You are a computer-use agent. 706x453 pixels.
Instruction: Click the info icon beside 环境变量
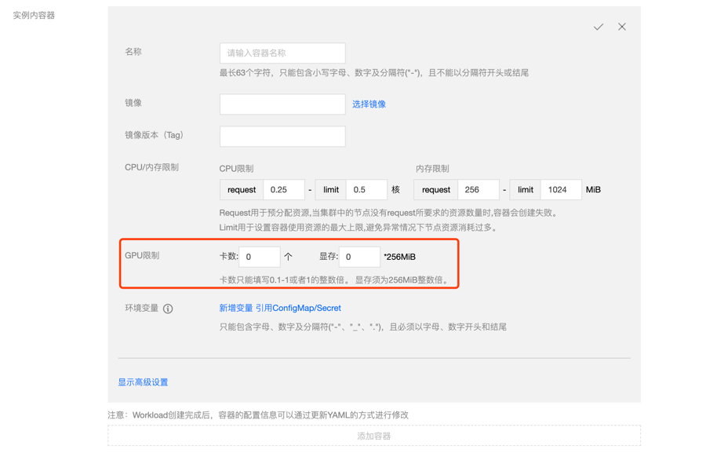pyautogui.click(x=168, y=309)
